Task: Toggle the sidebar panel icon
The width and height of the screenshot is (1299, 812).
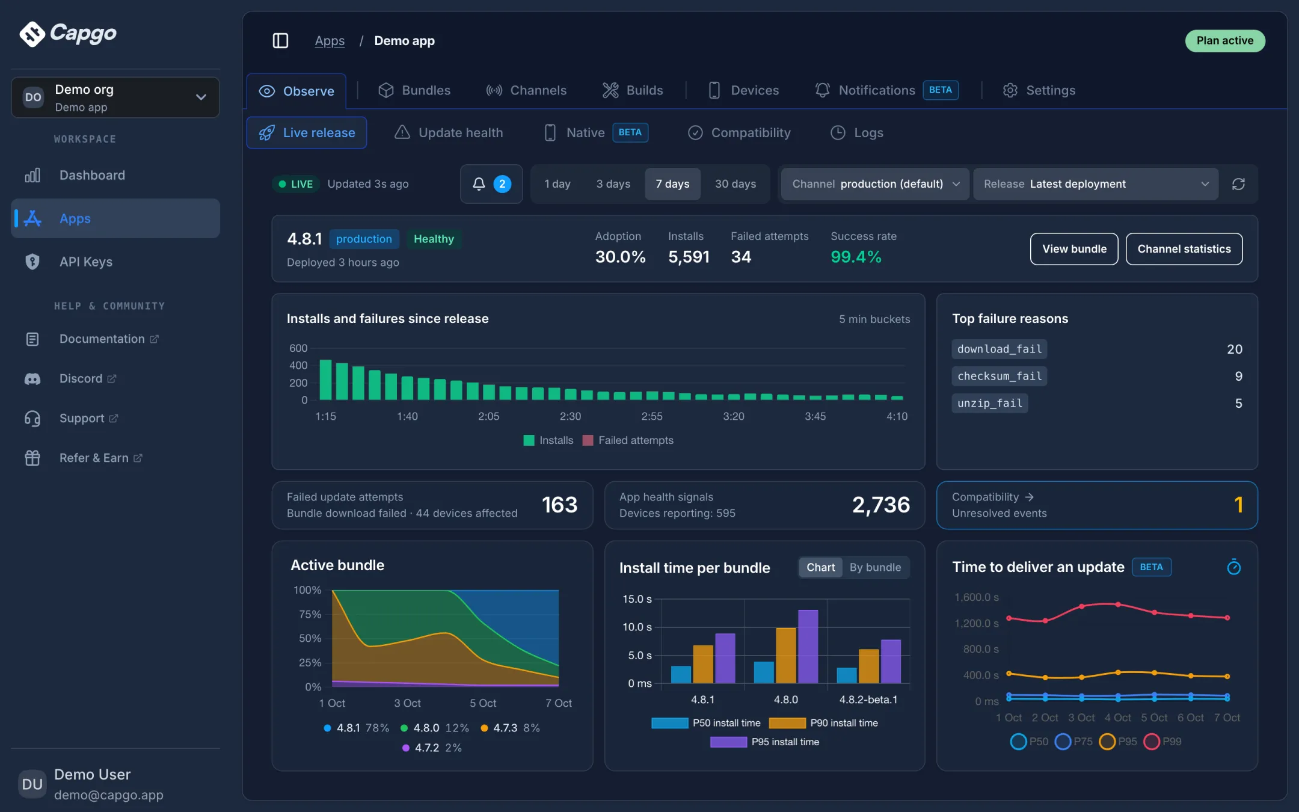Action: pos(280,40)
